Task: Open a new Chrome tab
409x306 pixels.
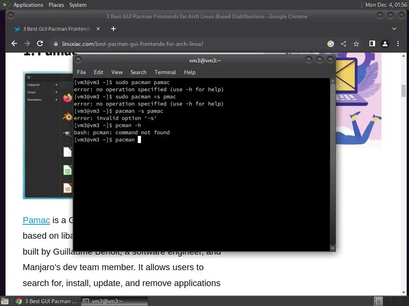Action: 113,29
